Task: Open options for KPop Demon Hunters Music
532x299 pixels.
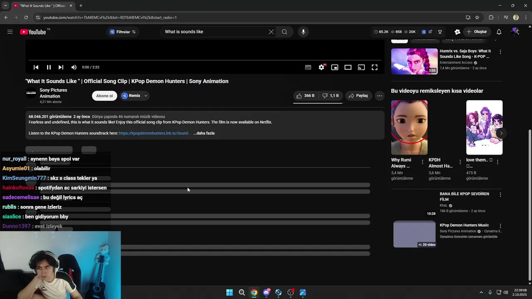Action: coord(500,226)
